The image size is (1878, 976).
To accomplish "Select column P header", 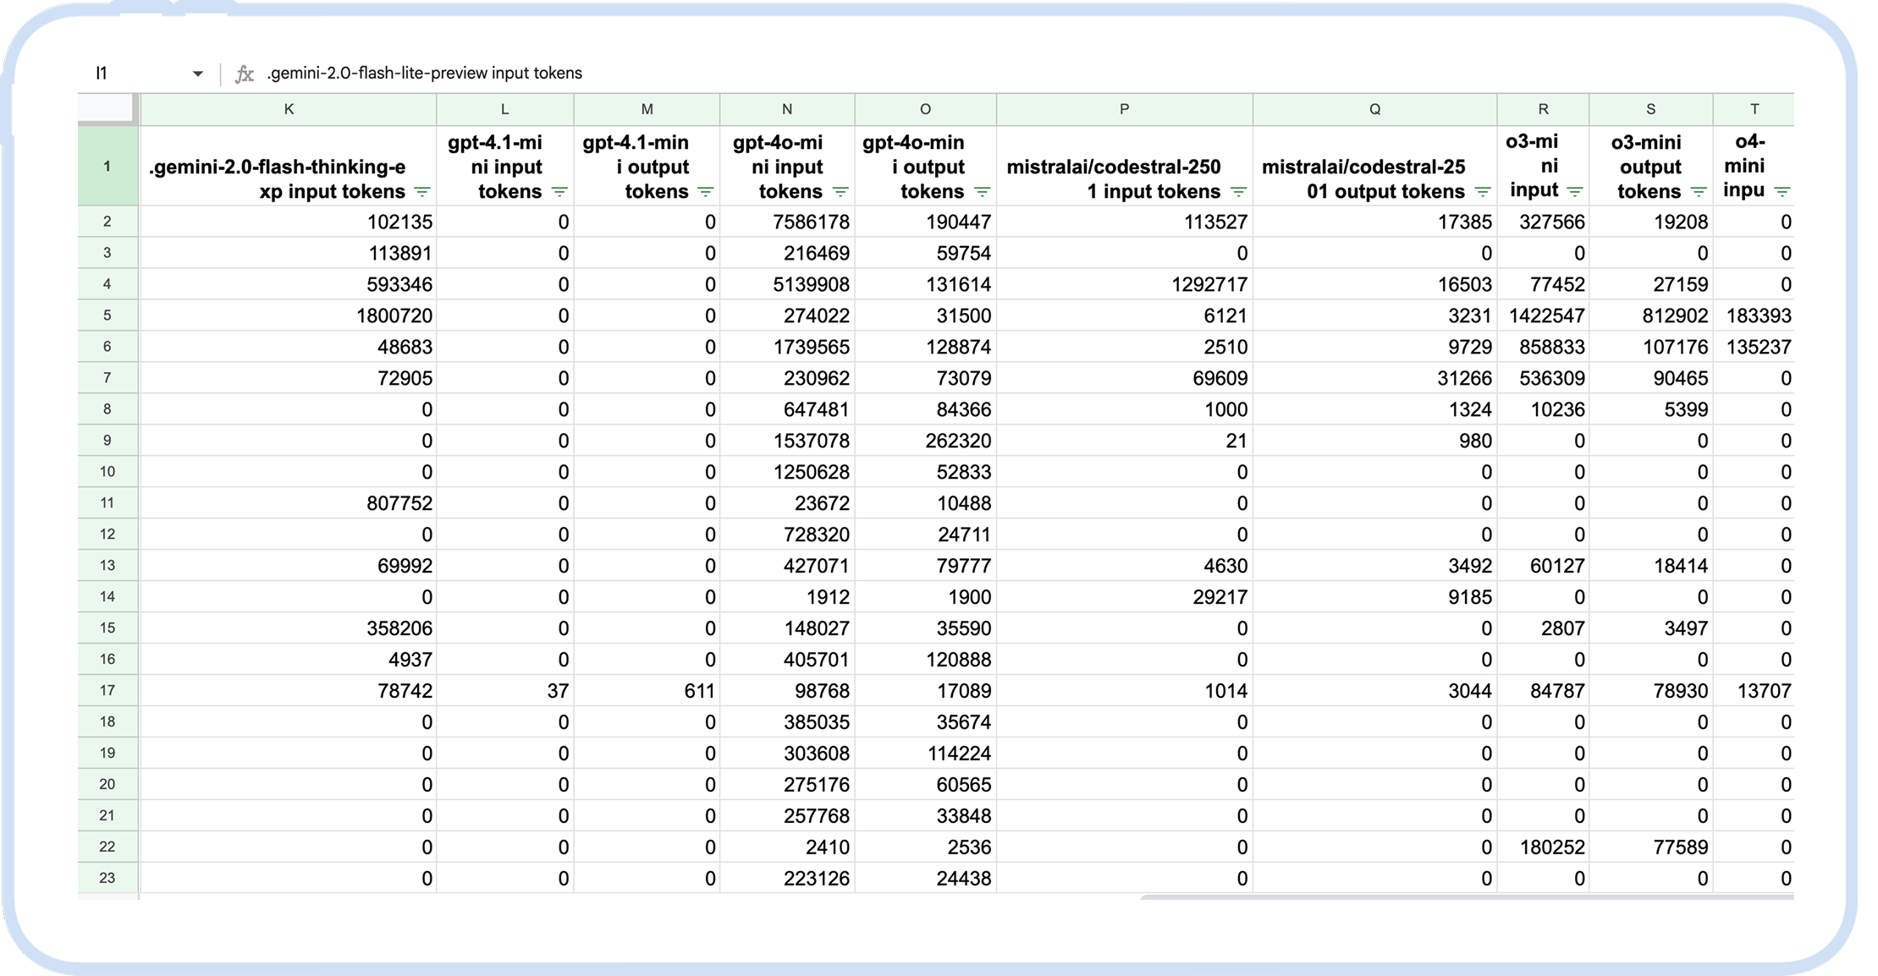I will coord(1125,109).
